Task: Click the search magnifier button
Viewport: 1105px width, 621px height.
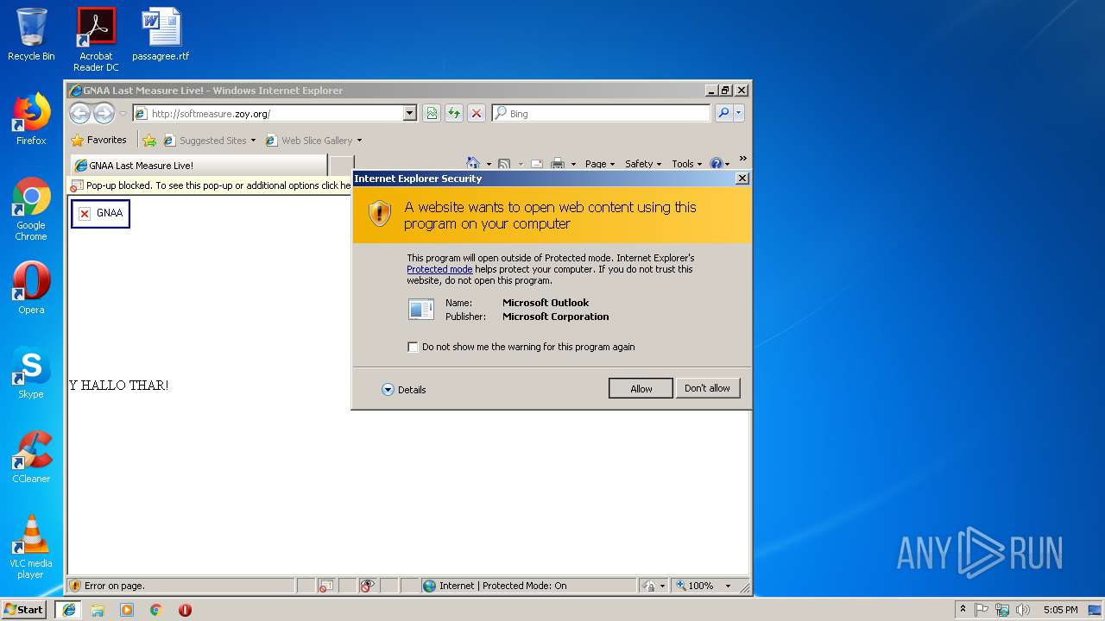Action: click(x=723, y=113)
